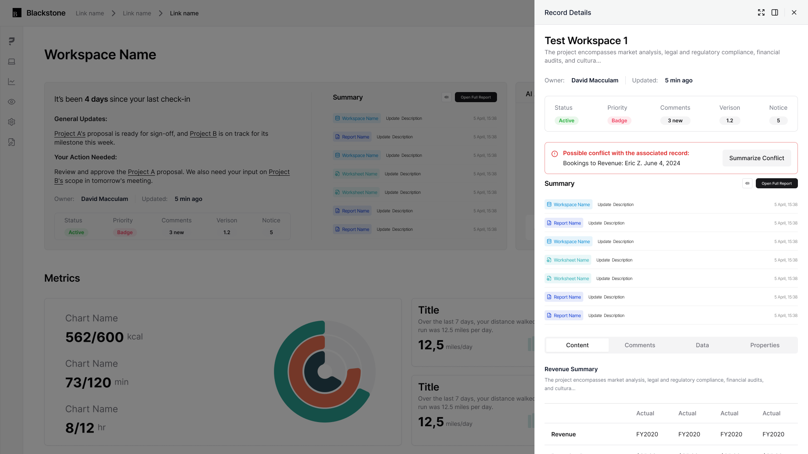Open the top sidebar flag-shaped icon
808x454 pixels.
pyautogui.click(x=12, y=41)
